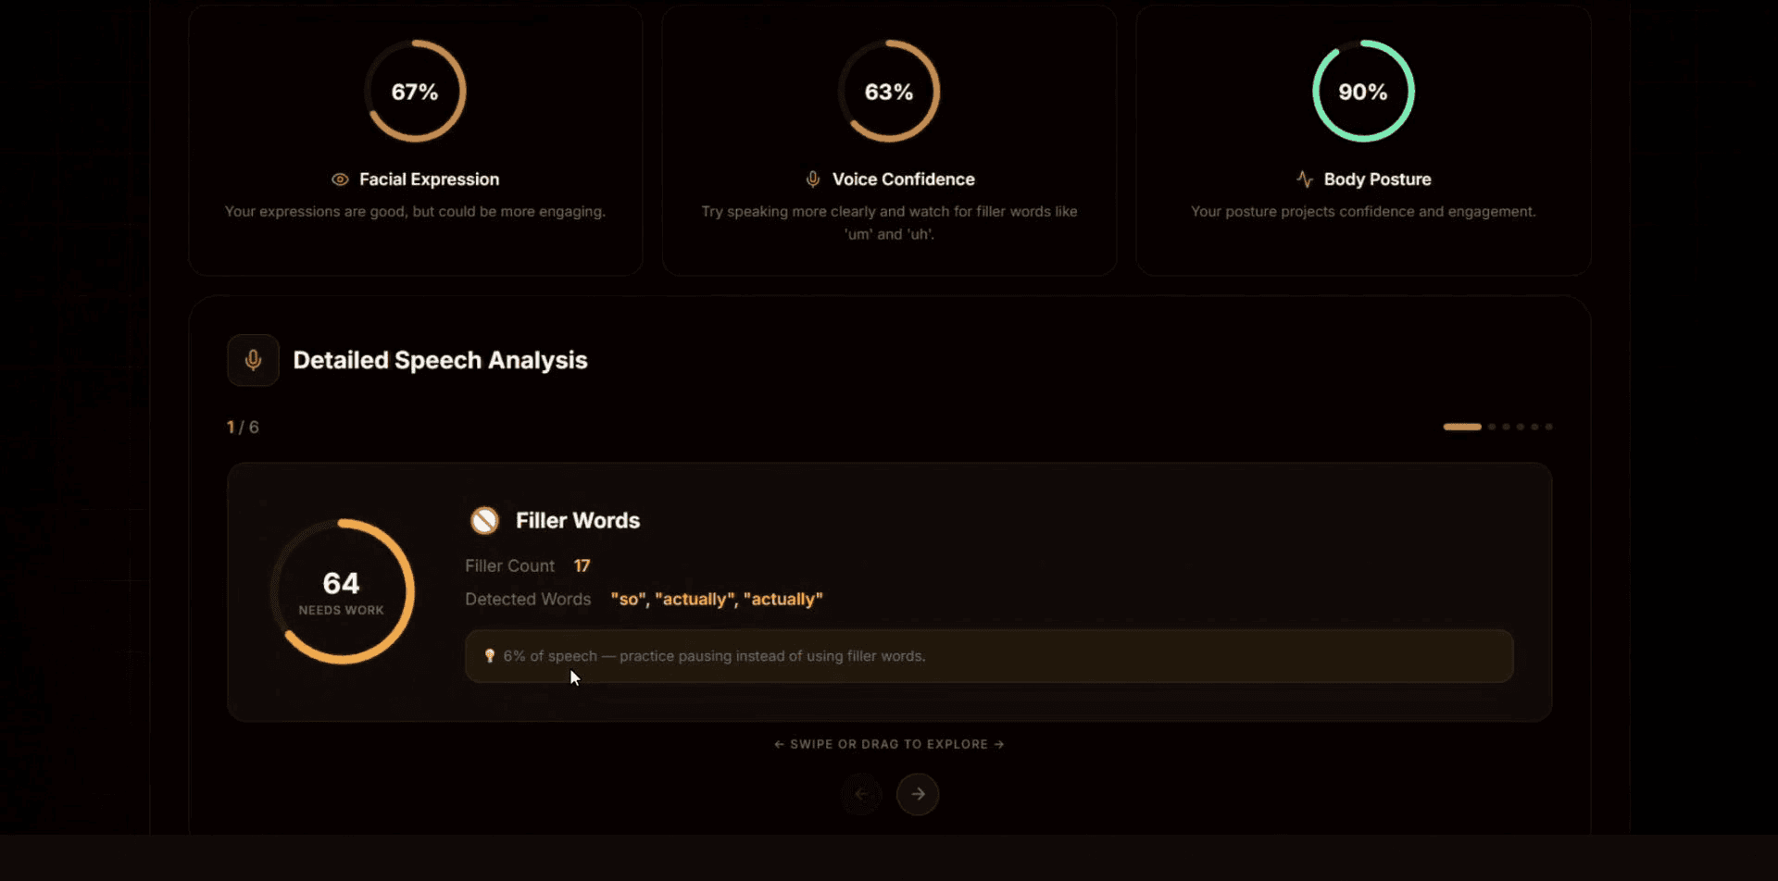1778x881 pixels.
Task: Click the microphone icon of Detailed Speech Analysis
Action: click(253, 360)
